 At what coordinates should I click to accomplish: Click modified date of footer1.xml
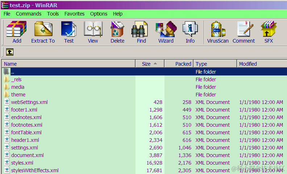[261, 110]
